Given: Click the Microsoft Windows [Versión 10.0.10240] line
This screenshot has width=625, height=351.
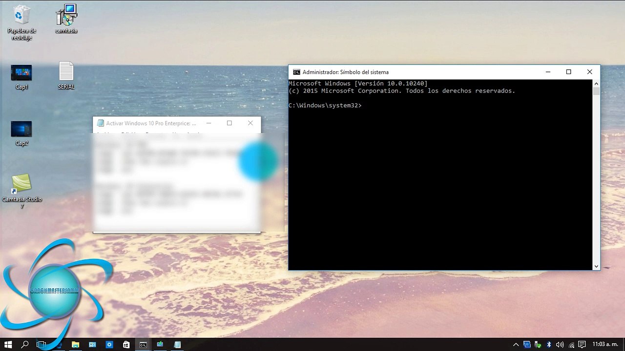Looking at the screenshot, I should 358,83.
